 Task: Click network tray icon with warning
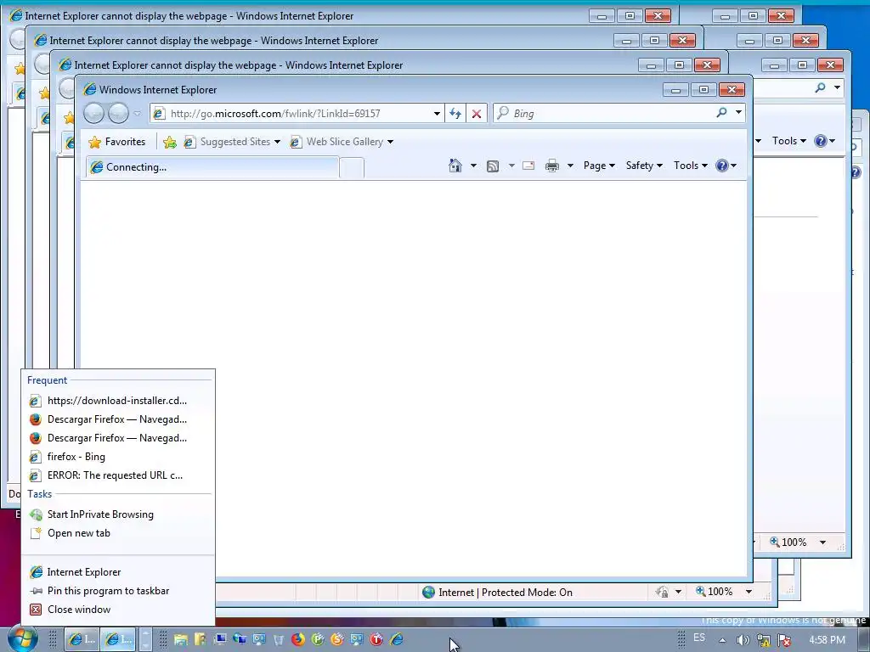pos(764,640)
